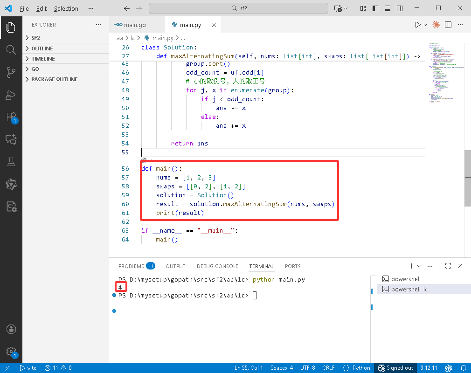
Task: Open Accounts icon in activity bar
Action: click(x=11, y=329)
